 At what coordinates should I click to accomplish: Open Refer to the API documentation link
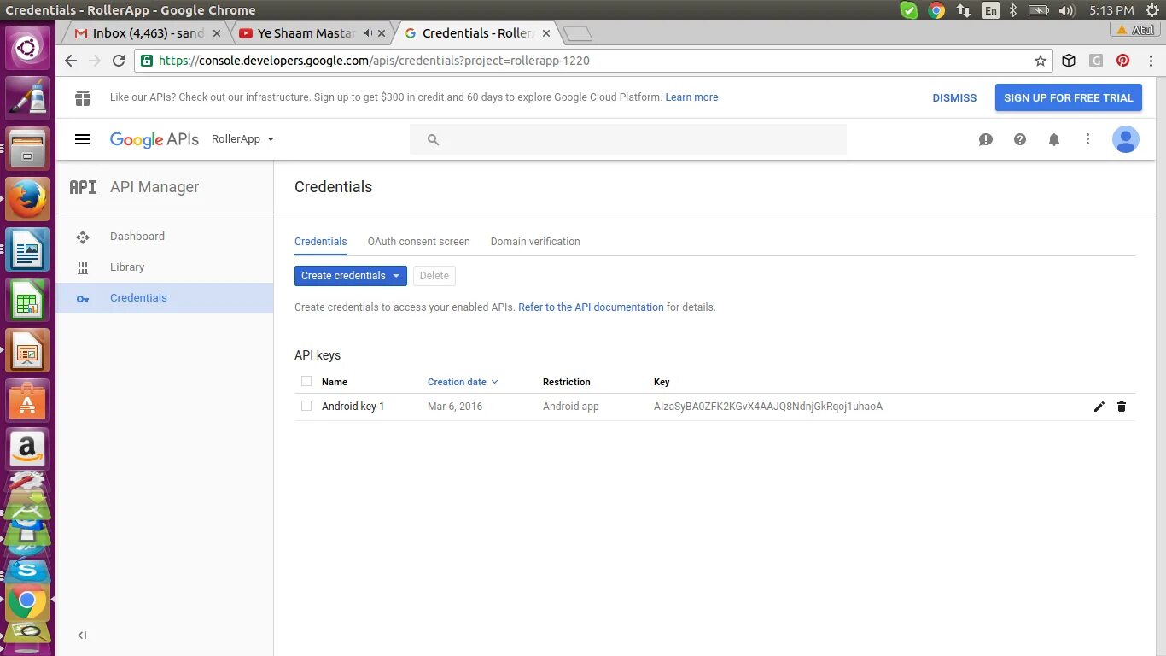(591, 307)
